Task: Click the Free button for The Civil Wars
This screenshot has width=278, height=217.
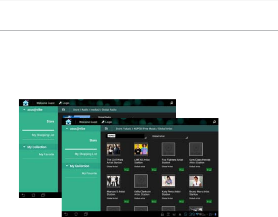Action: pyautogui.click(x=126, y=170)
